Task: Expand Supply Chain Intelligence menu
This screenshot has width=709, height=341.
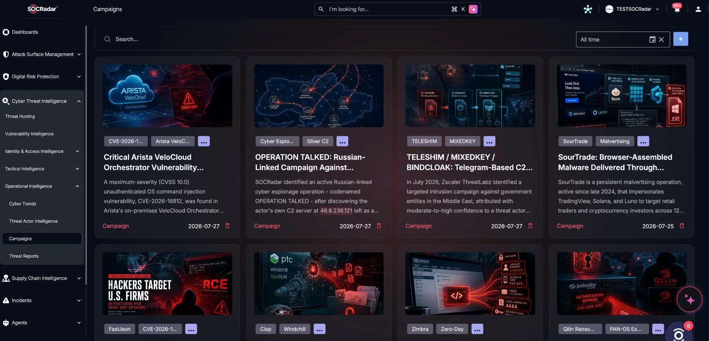Action: [x=79, y=278]
